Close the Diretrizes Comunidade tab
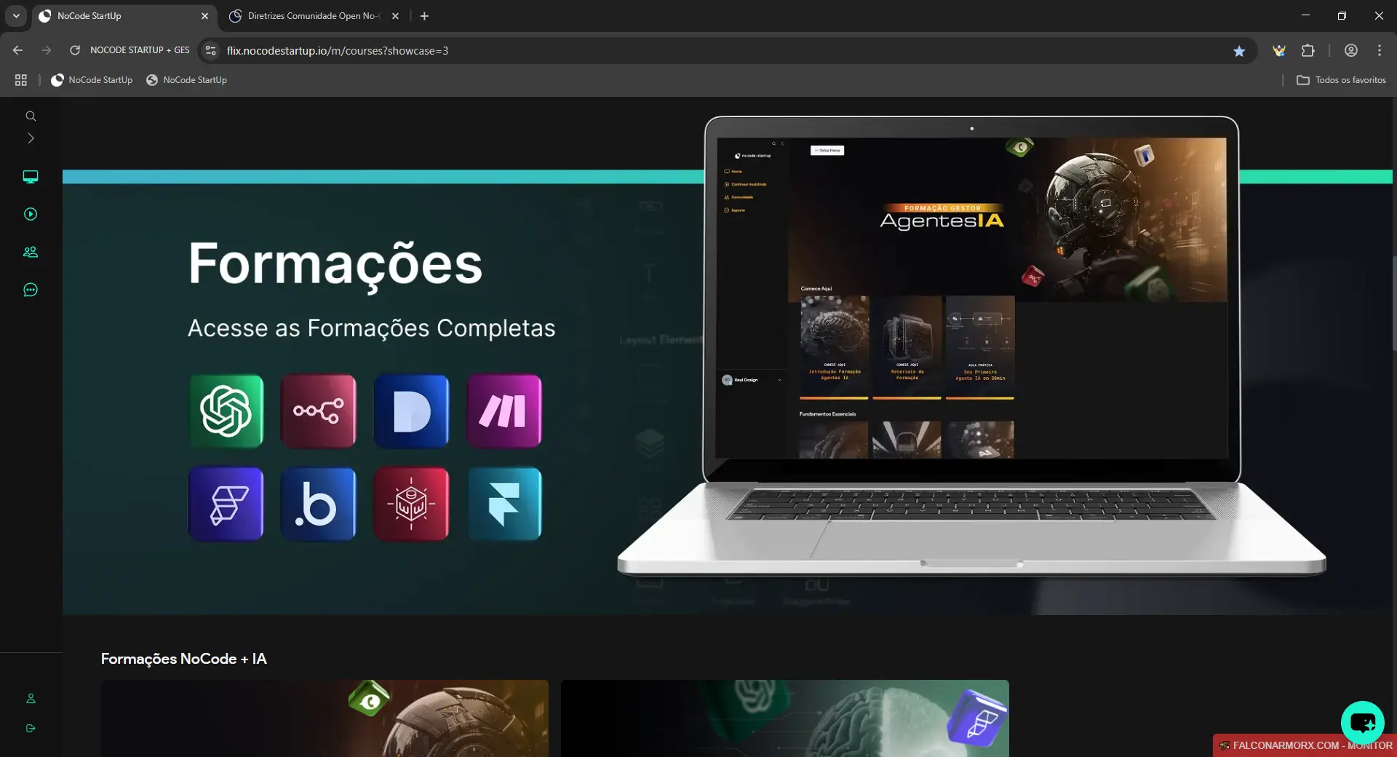The height and width of the screenshot is (757, 1397). pyautogui.click(x=395, y=16)
